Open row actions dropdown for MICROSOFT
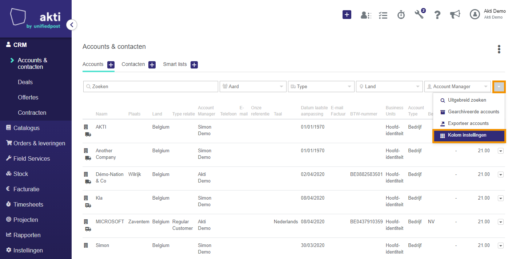This screenshot has width=508, height=259. (500, 222)
